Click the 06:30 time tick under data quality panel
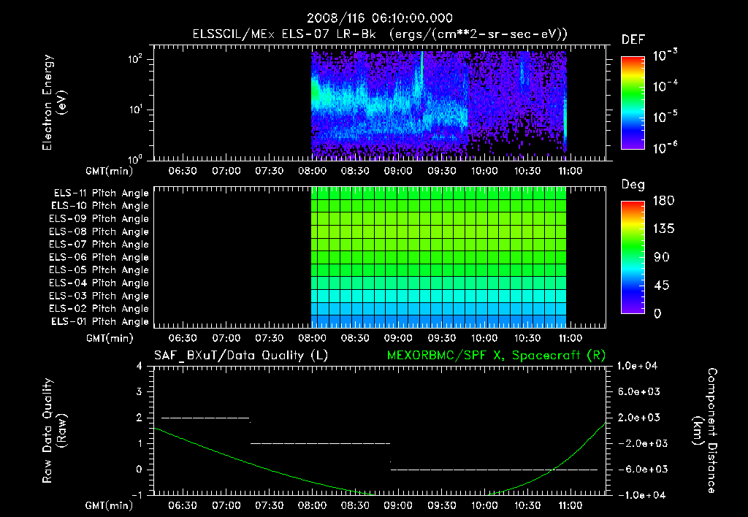The height and width of the screenshot is (517, 748). (x=183, y=505)
